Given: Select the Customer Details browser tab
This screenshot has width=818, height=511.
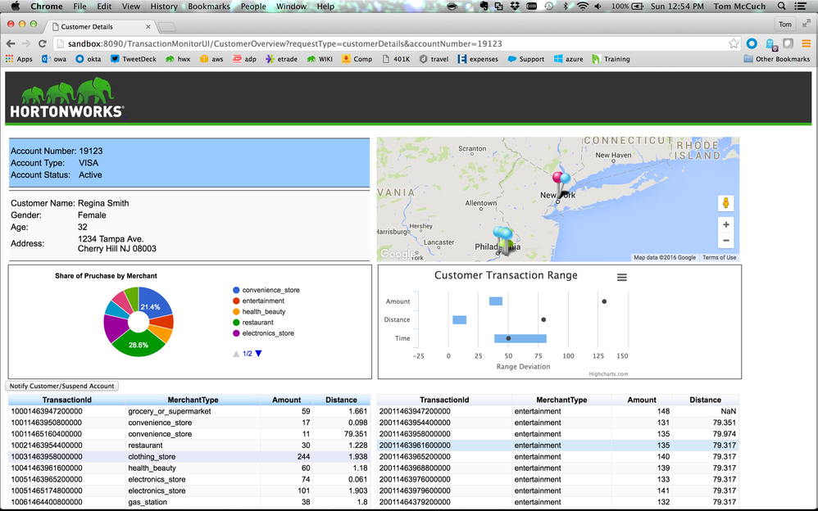Looking at the screenshot, I should (86, 26).
